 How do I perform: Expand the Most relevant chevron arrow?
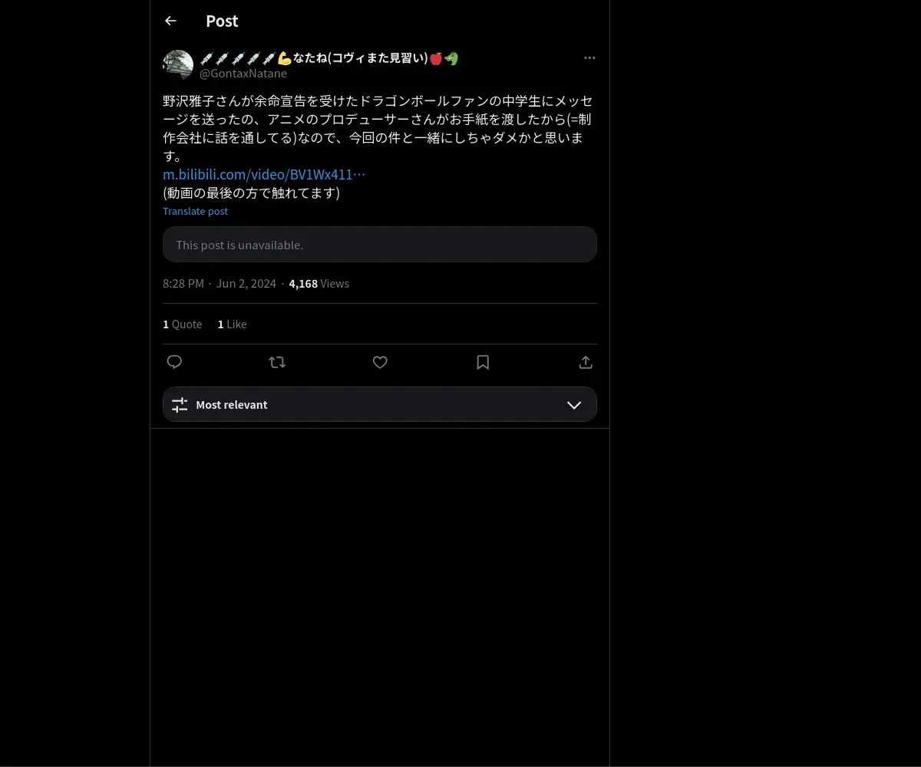(x=574, y=405)
